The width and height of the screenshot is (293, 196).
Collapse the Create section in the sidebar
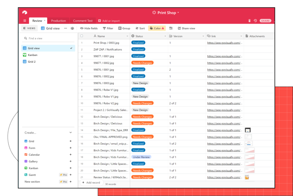coord(71,132)
